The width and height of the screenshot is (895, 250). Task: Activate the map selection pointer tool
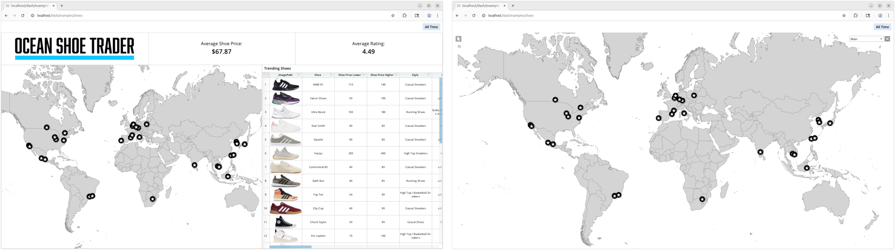pos(458,39)
